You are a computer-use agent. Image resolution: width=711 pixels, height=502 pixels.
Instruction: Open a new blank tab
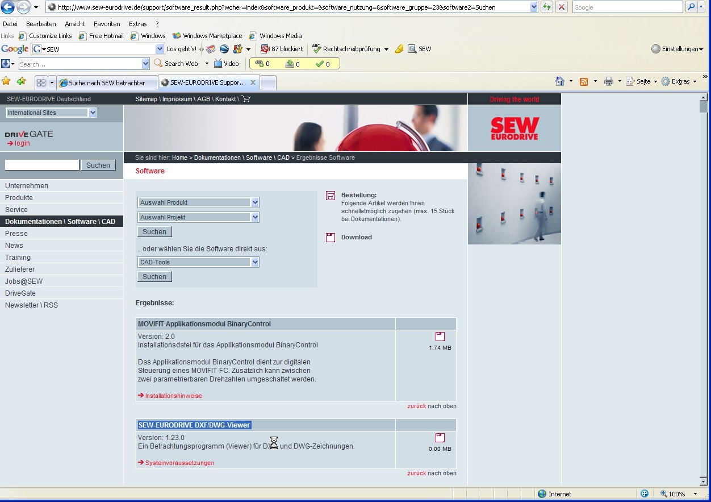click(268, 83)
